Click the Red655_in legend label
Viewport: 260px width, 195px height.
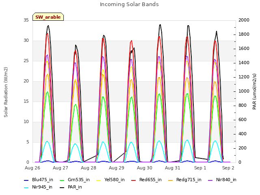(x=150, y=180)
